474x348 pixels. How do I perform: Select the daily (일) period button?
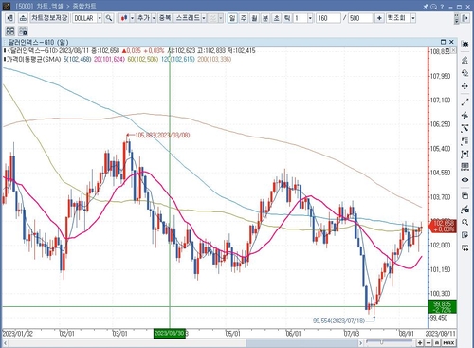[232, 18]
